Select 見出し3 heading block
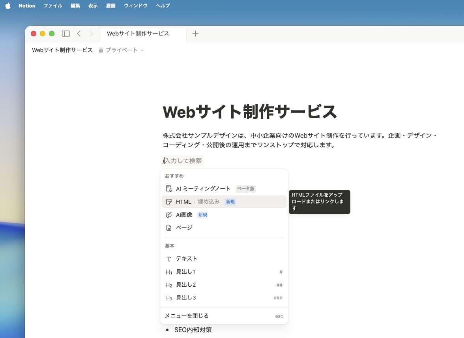464x338 pixels. tap(224, 298)
